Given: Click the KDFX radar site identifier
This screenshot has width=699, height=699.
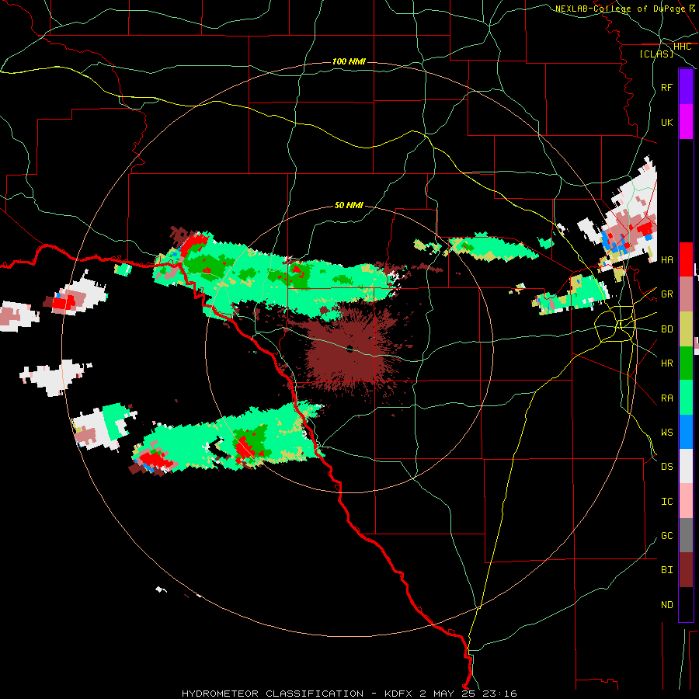Looking at the screenshot, I should tap(399, 694).
